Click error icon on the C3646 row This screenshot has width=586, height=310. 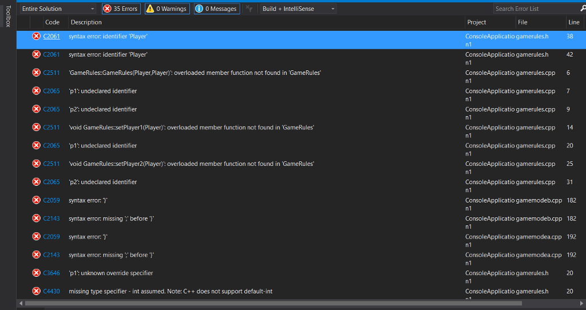tap(36, 273)
